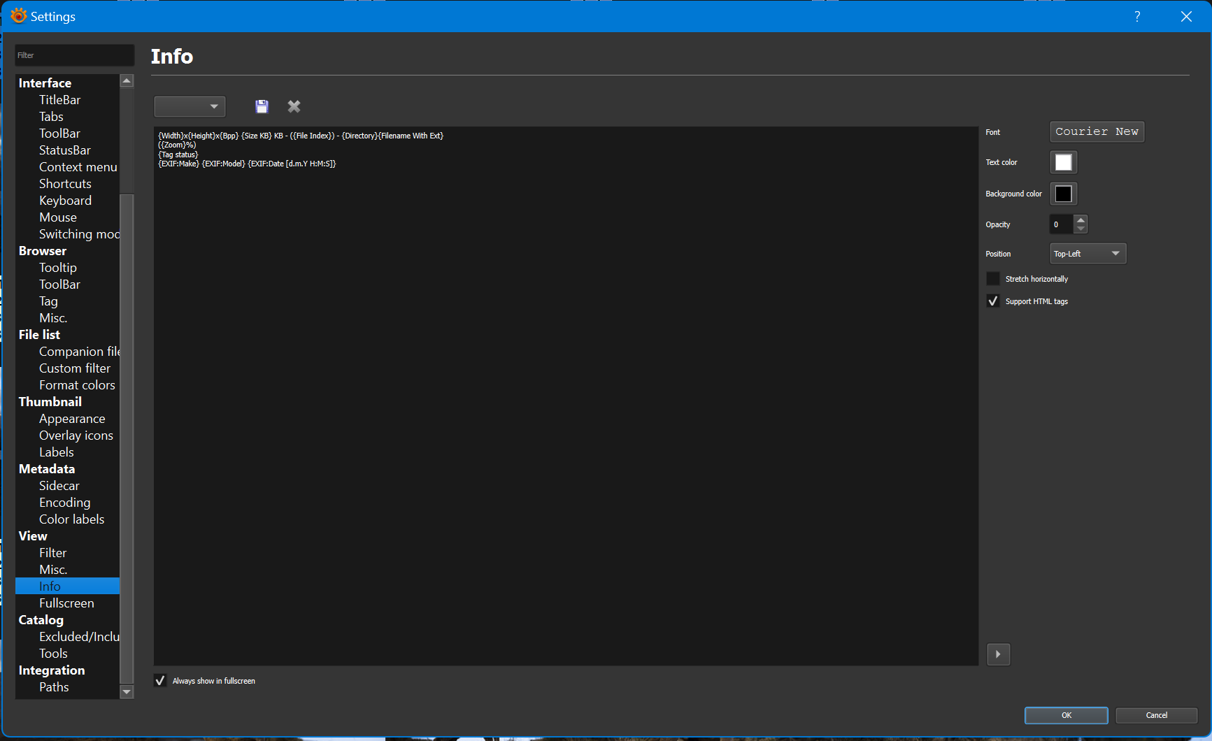Viewport: 1212px width, 741px height.
Task: Expand the Position dropdown showing Top-Left
Action: tap(1088, 254)
